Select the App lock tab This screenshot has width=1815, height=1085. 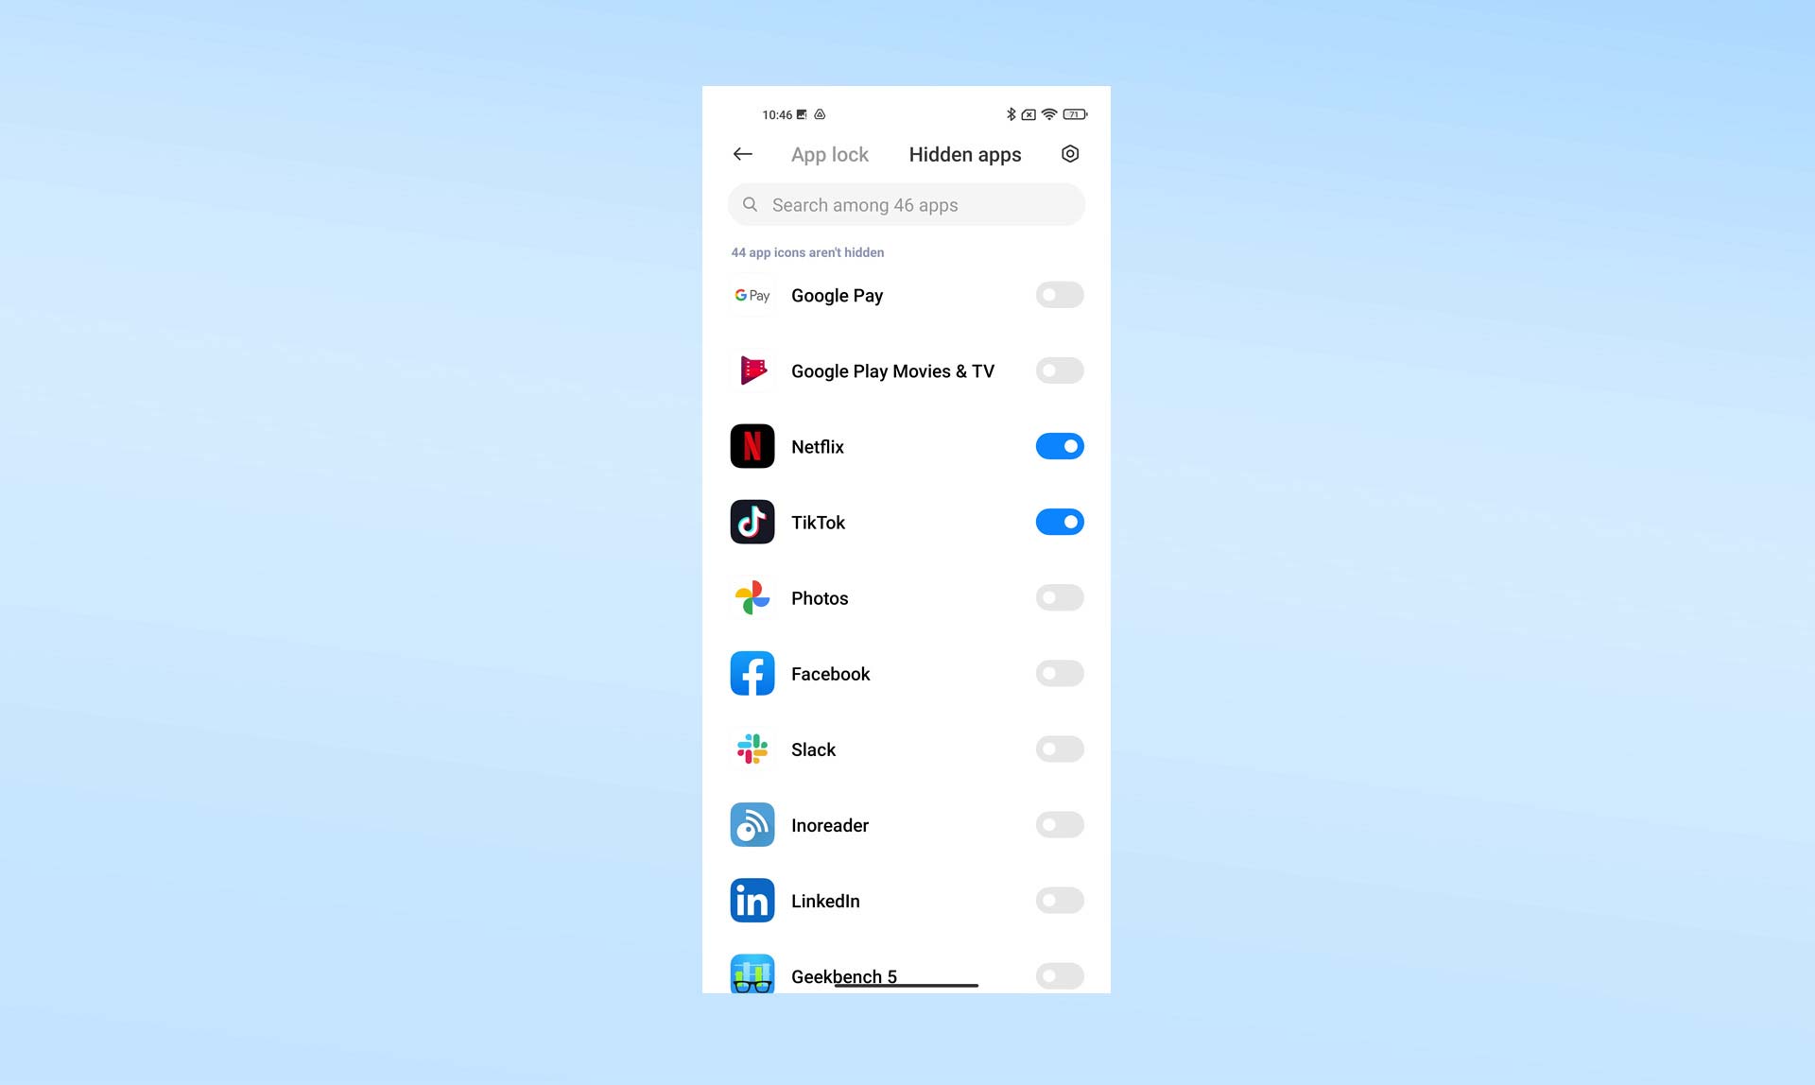click(829, 155)
